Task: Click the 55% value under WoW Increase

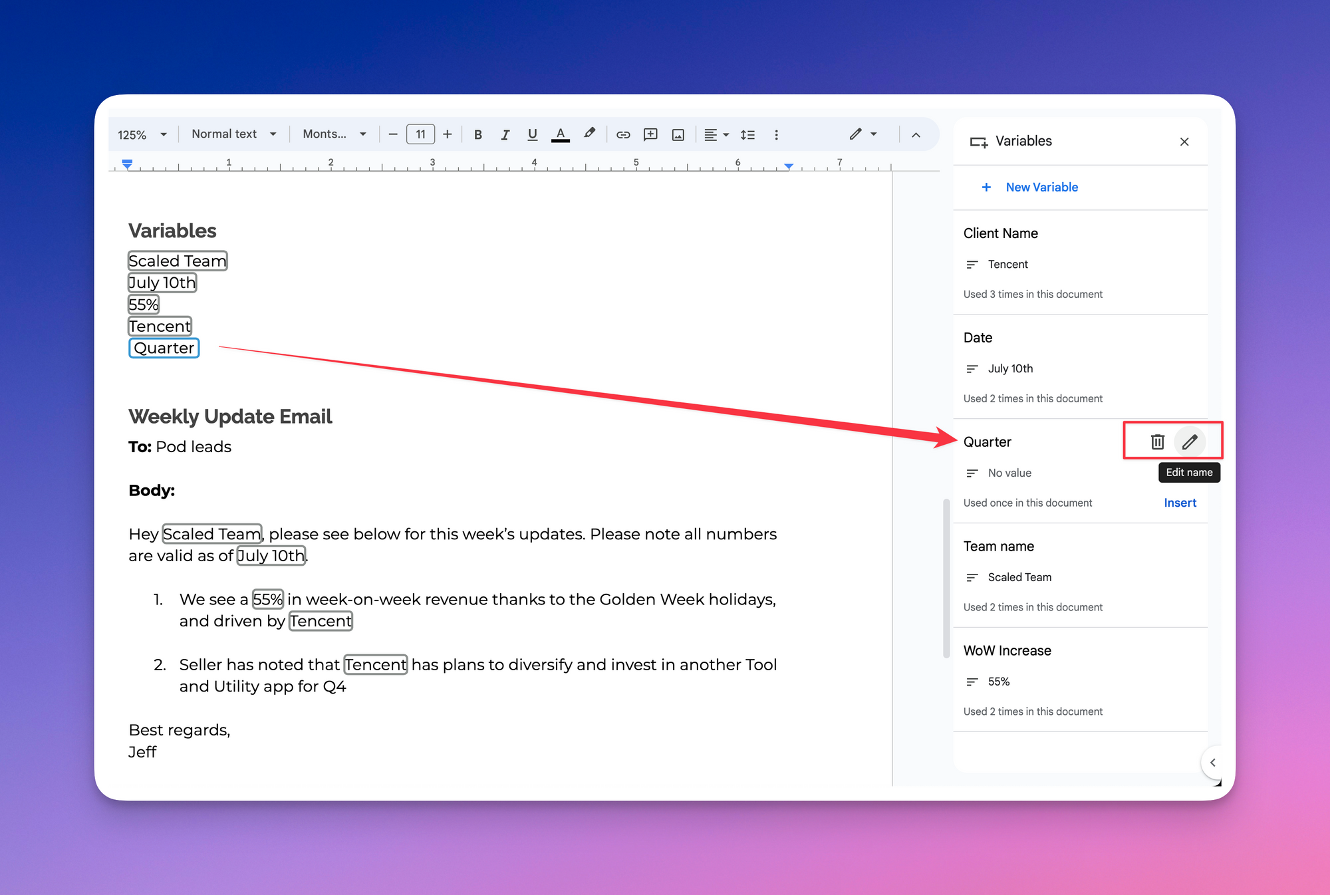Action: click(998, 682)
